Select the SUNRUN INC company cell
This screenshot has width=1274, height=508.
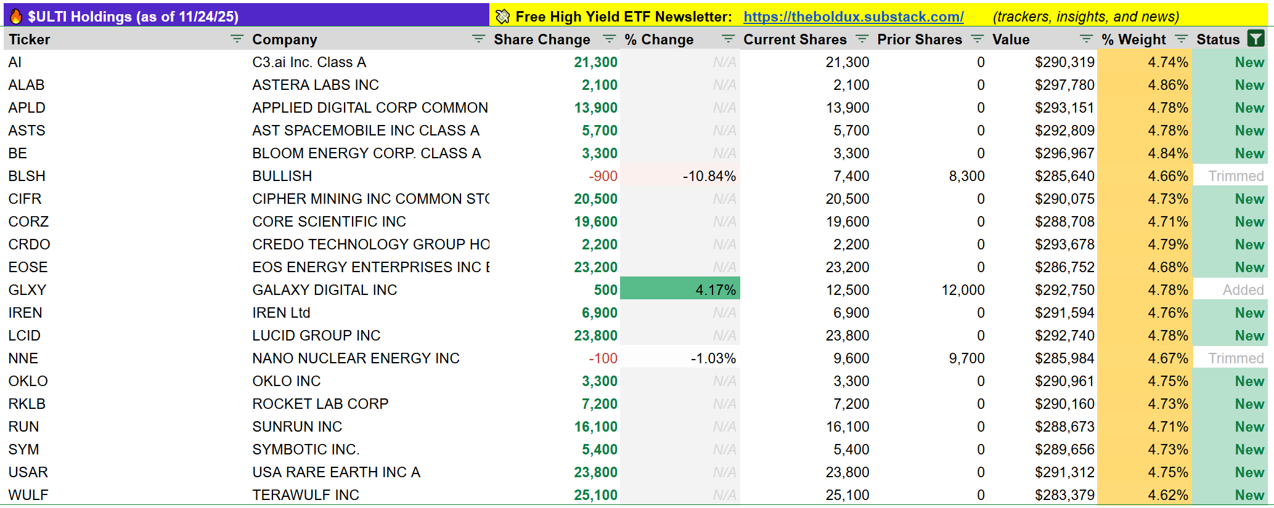click(x=369, y=427)
